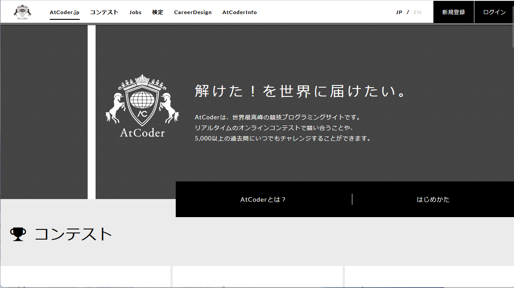Open the はじめかた getting-started link

pyautogui.click(x=433, y=199)
